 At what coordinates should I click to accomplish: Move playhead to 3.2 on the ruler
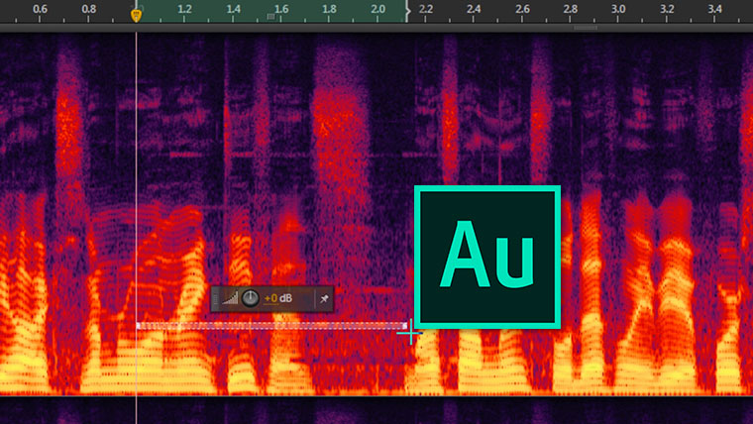(667, 10)
